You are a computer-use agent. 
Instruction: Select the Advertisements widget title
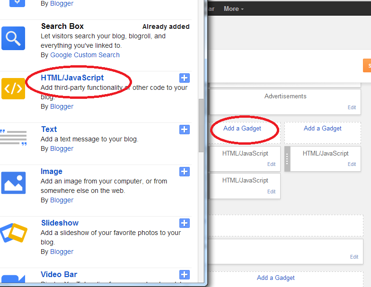(285, 96)
